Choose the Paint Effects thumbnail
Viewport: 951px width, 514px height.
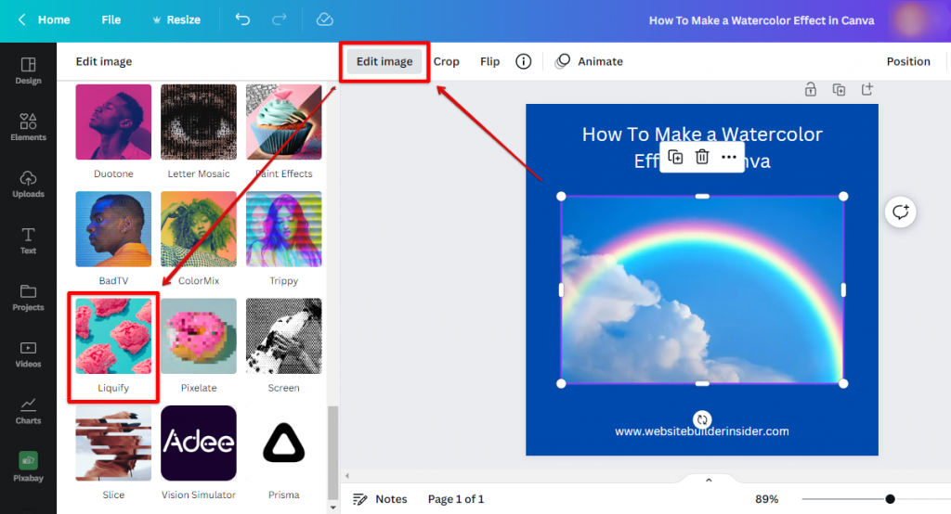point(284,122)
